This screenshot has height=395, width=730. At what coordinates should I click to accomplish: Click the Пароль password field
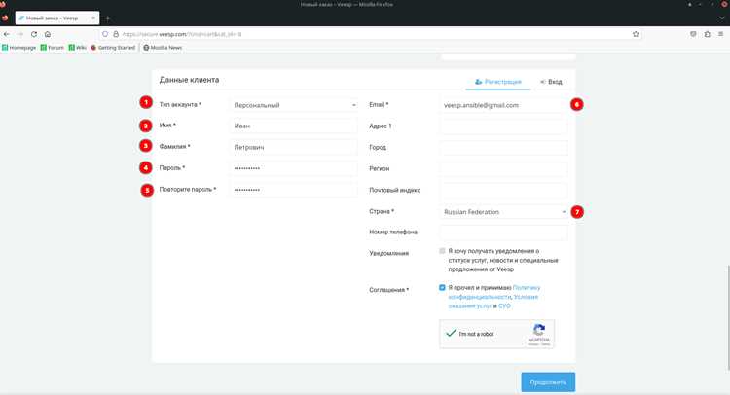pos(294,168)
